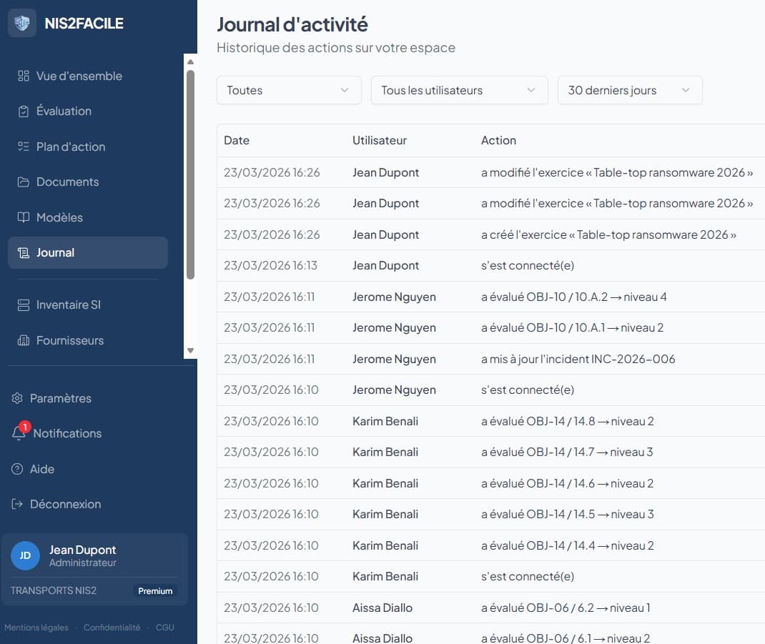Click the Documents folder icon
Image resolution: width=765 pixels, height=644 pixels.
(x=24, y=182)
